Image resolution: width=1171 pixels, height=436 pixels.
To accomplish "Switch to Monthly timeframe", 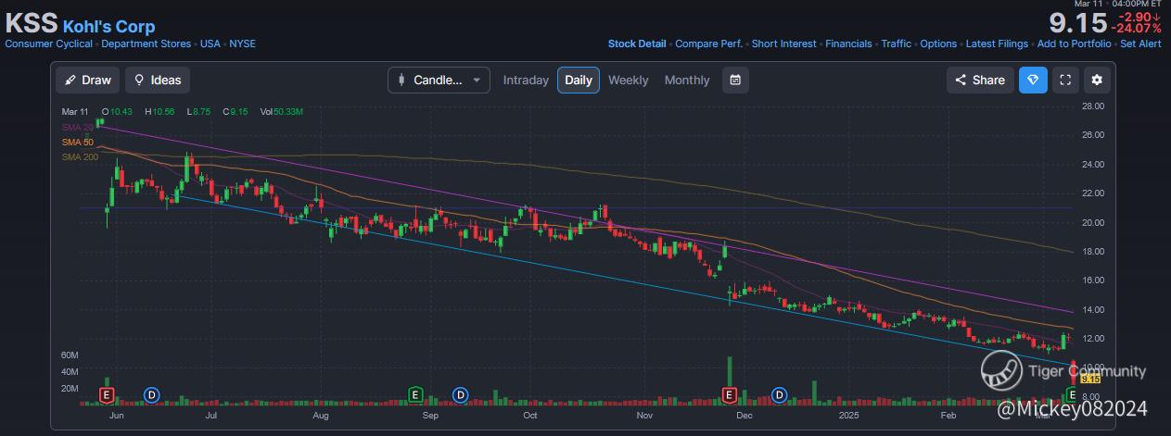I will click(x=687, y=80).
